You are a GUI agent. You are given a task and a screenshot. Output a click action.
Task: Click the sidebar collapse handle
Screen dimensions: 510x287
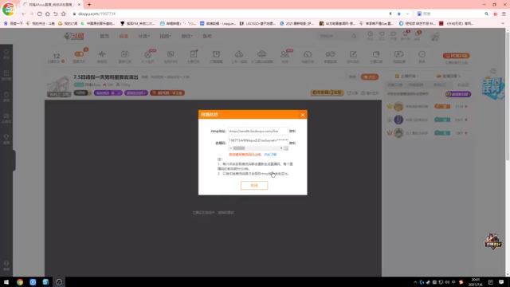coord(14,160)
